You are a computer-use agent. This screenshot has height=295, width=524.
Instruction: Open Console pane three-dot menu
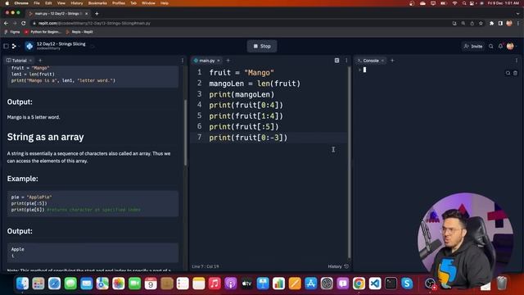click(517, 61)
